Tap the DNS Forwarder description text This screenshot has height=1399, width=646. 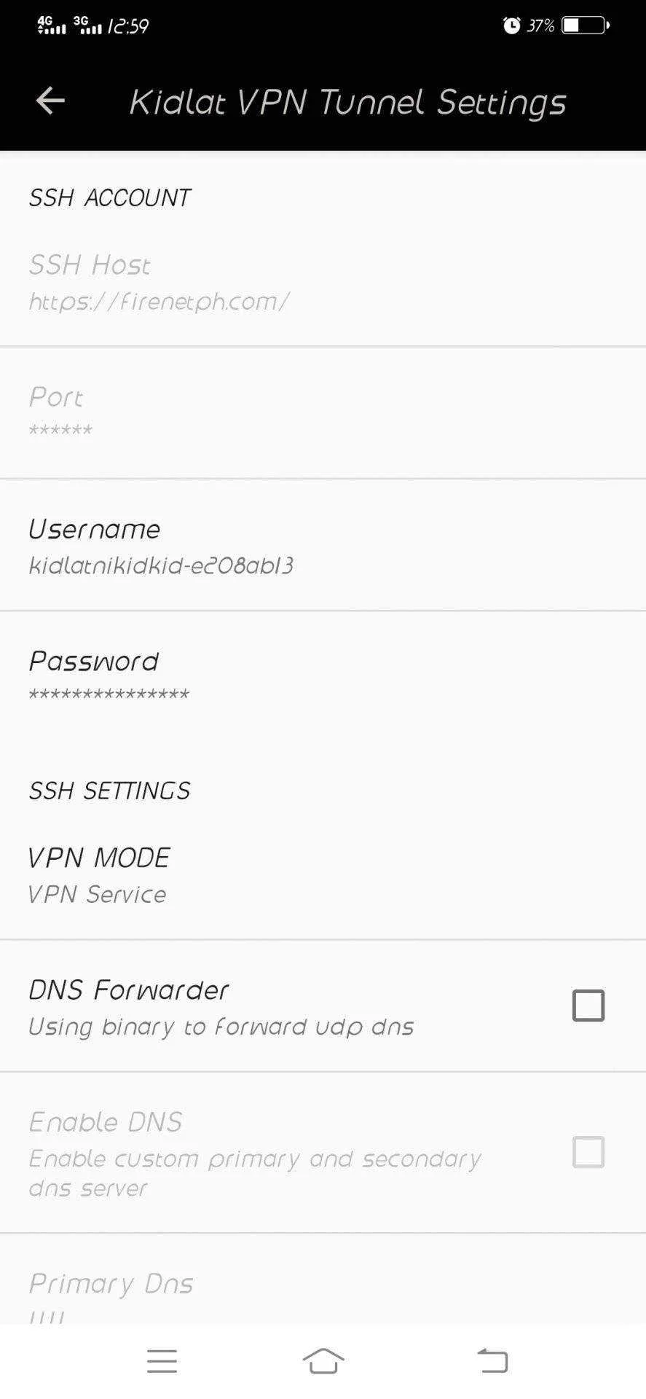coord(221,1027)
